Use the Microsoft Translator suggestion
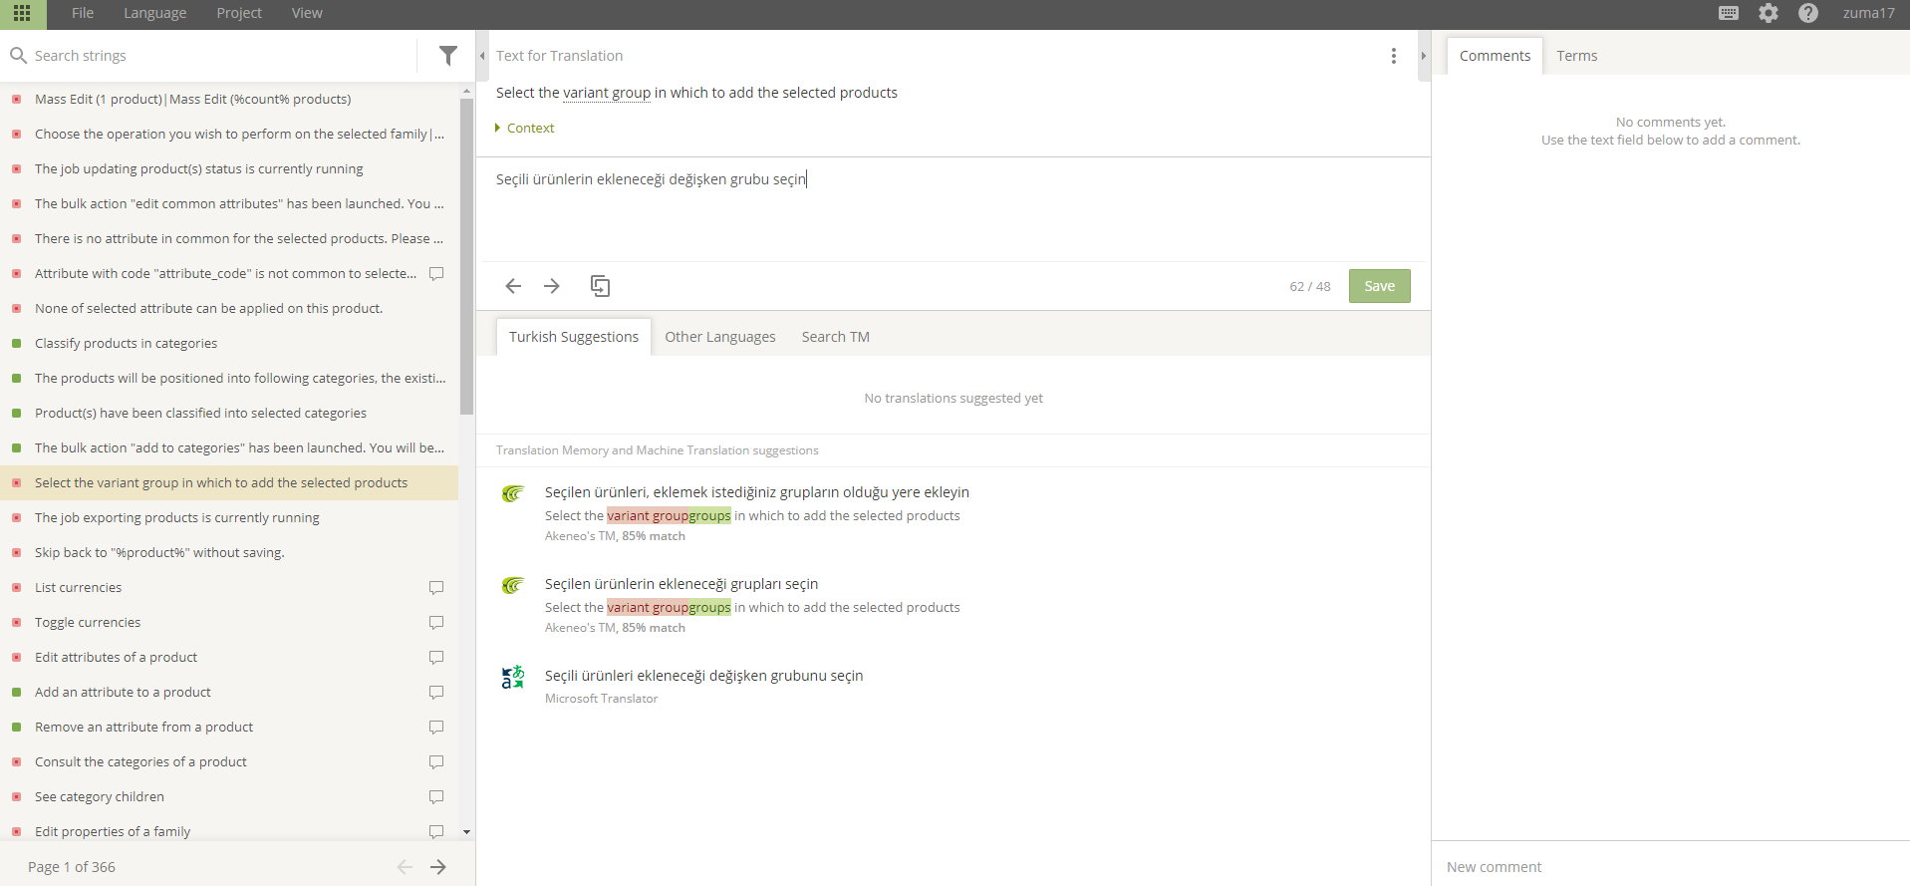 (703, 676)
